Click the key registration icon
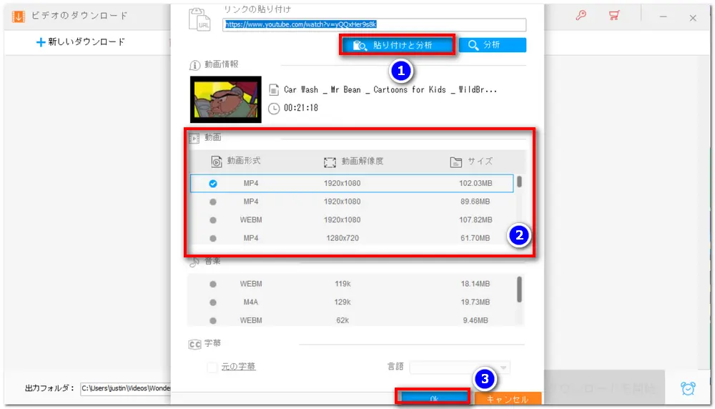 pyautogui.click(x=581, y=16)
